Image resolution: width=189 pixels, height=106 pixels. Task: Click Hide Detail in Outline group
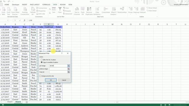(x=151, y=11)
